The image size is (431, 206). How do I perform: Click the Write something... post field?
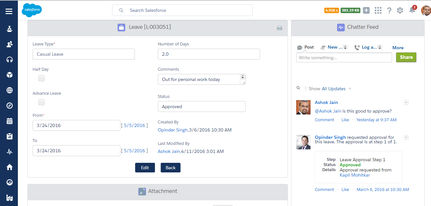pyautogui.click(x=344, y=58)
